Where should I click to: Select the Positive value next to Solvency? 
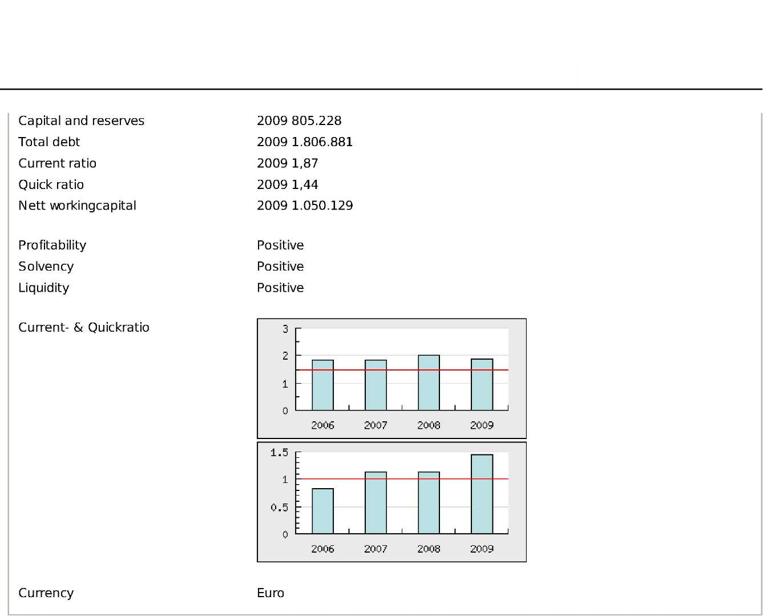pyautogui.click(x=280, y=267)
